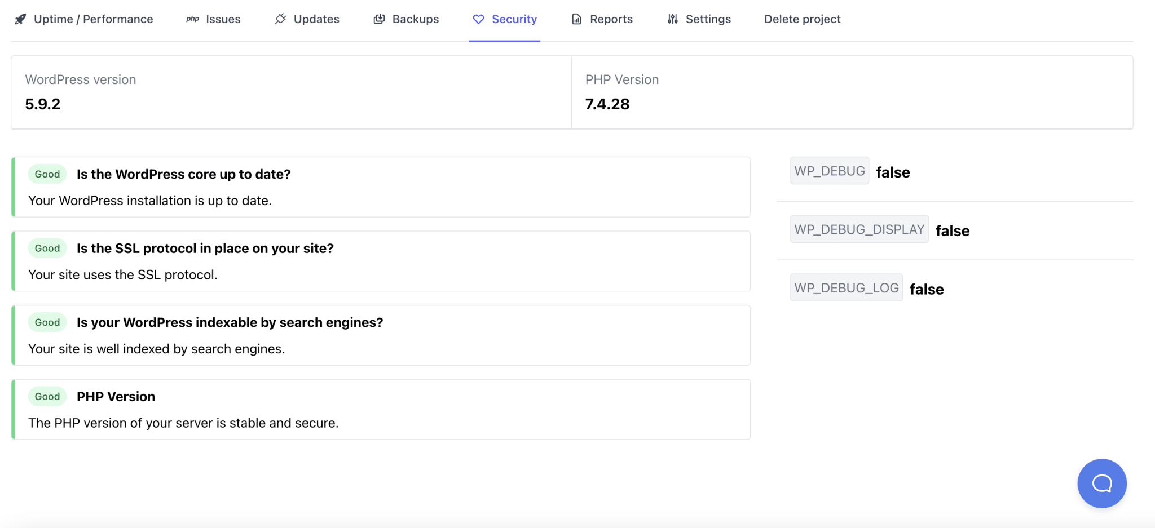The image size is (1155, 528).
Task: Click the WP_DEBUG_DISPLAY constant tag
Action: (x=859, y=229)
